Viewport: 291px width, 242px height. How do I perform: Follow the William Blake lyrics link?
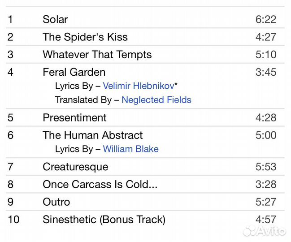130,149
